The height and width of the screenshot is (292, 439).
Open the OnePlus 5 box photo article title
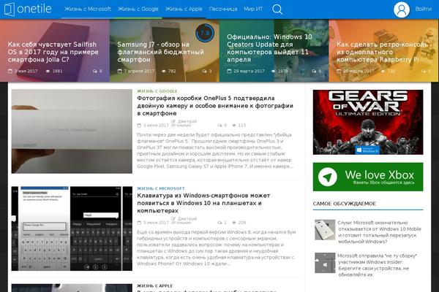(x=215, y=106)
